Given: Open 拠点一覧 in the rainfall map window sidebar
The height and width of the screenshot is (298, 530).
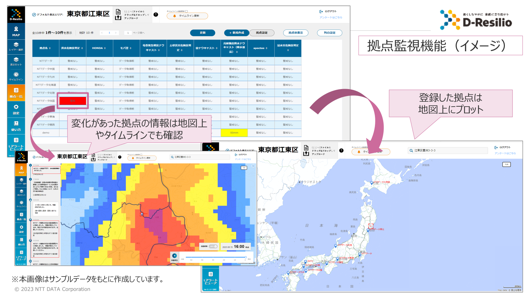Looking at the screenshot, I should click(x=22, y=216).
